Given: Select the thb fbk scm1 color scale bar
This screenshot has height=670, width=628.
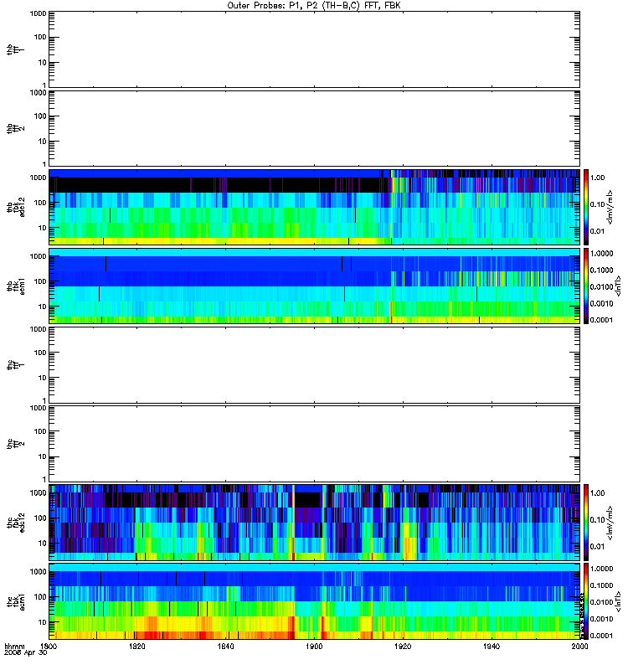Looking at the screenshot, I should pyautogui.click(x=586, y=286).
